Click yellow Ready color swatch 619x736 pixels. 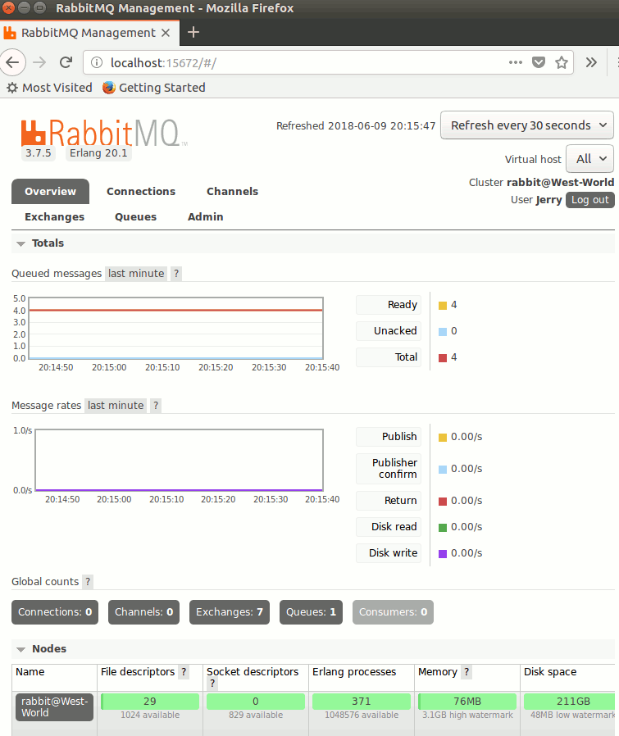pos(443,306)
